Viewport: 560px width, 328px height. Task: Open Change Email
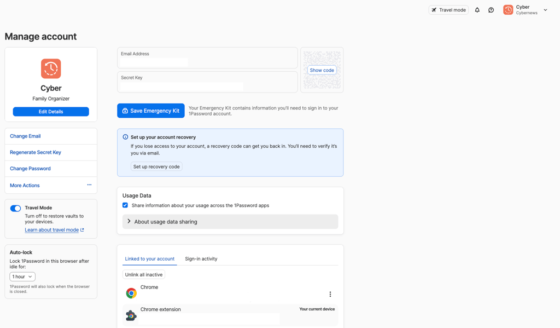[x=51, y=136]
